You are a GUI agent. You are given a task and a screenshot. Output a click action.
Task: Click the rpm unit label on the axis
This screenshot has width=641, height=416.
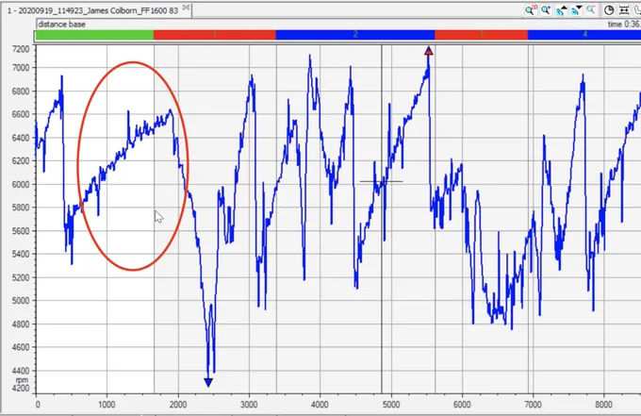(22, 380)
